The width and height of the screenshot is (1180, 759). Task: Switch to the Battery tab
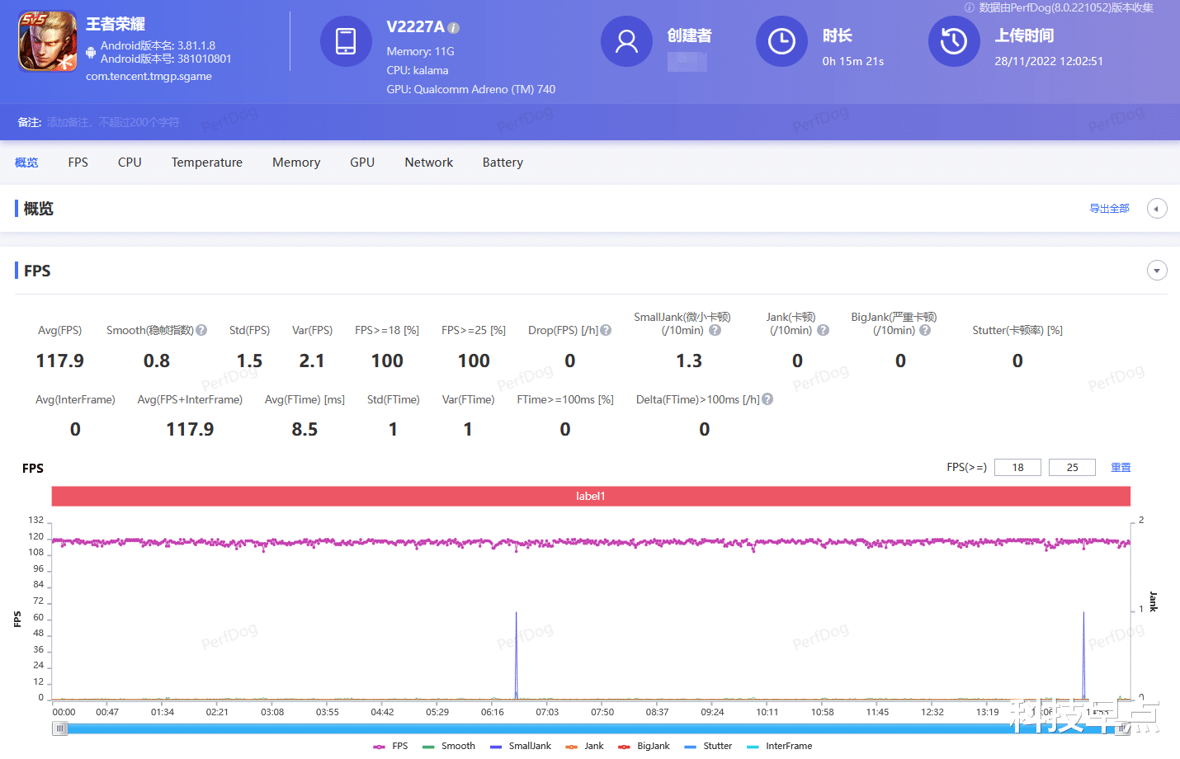pos(503,163)
